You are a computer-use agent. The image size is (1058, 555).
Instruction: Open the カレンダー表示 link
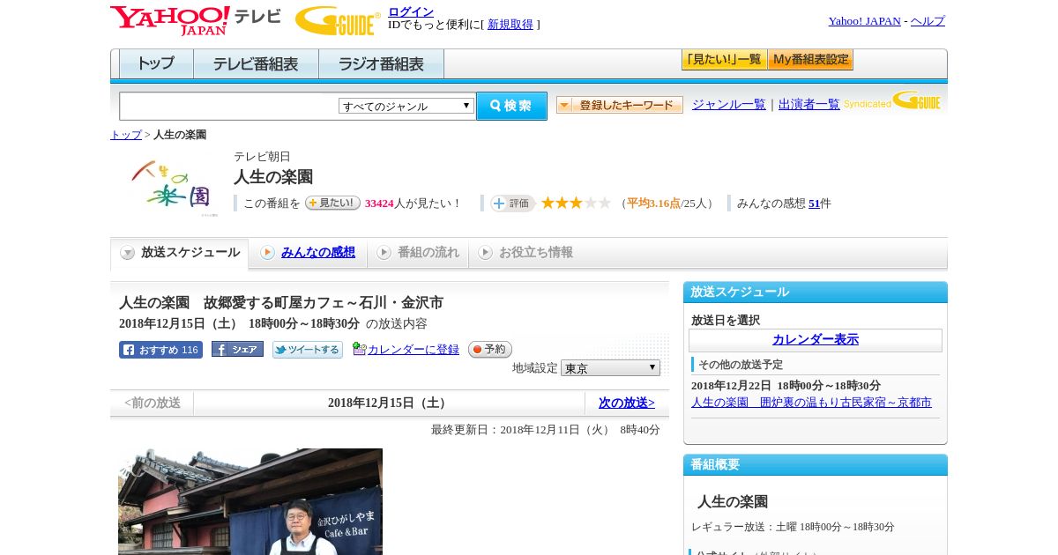click(816, 340)
